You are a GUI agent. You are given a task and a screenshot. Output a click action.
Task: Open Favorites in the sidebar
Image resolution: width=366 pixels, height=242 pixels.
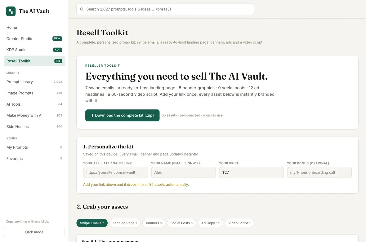[x=34, y=159]
